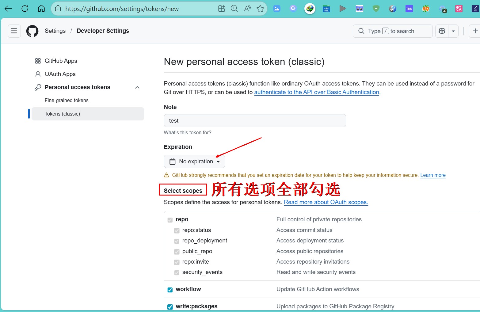
Task: Open the extension icon with the 2 badge
Action: click(442, 9)
